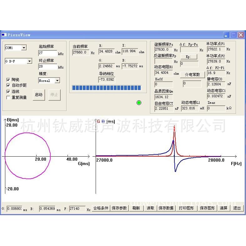
Task: Click the Keff field
Action: [x=163, y=84]
